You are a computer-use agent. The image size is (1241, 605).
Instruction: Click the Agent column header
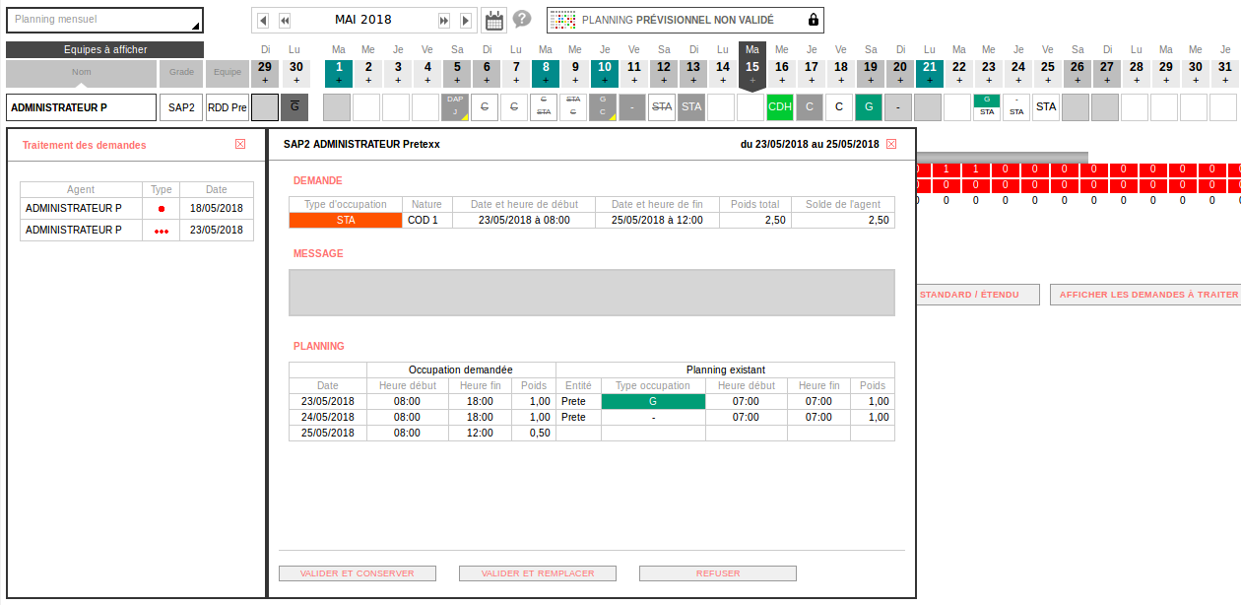[x=81, y=189]
